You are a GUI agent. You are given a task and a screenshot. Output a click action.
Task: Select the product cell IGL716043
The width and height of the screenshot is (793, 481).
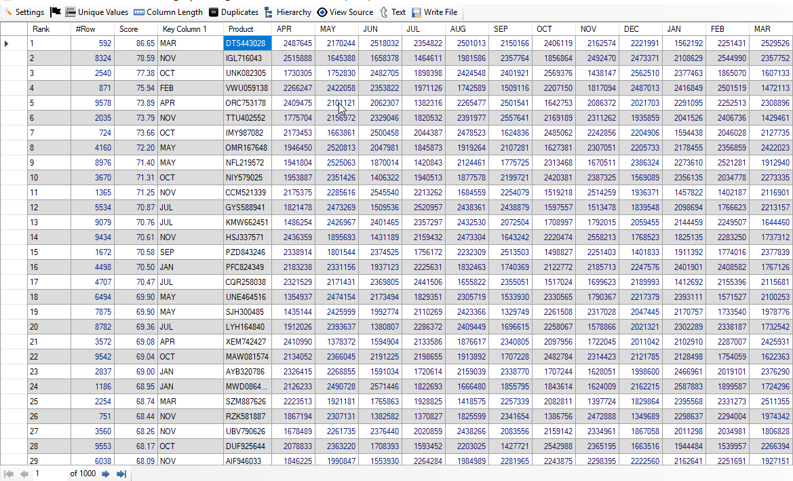click(246, 58)
